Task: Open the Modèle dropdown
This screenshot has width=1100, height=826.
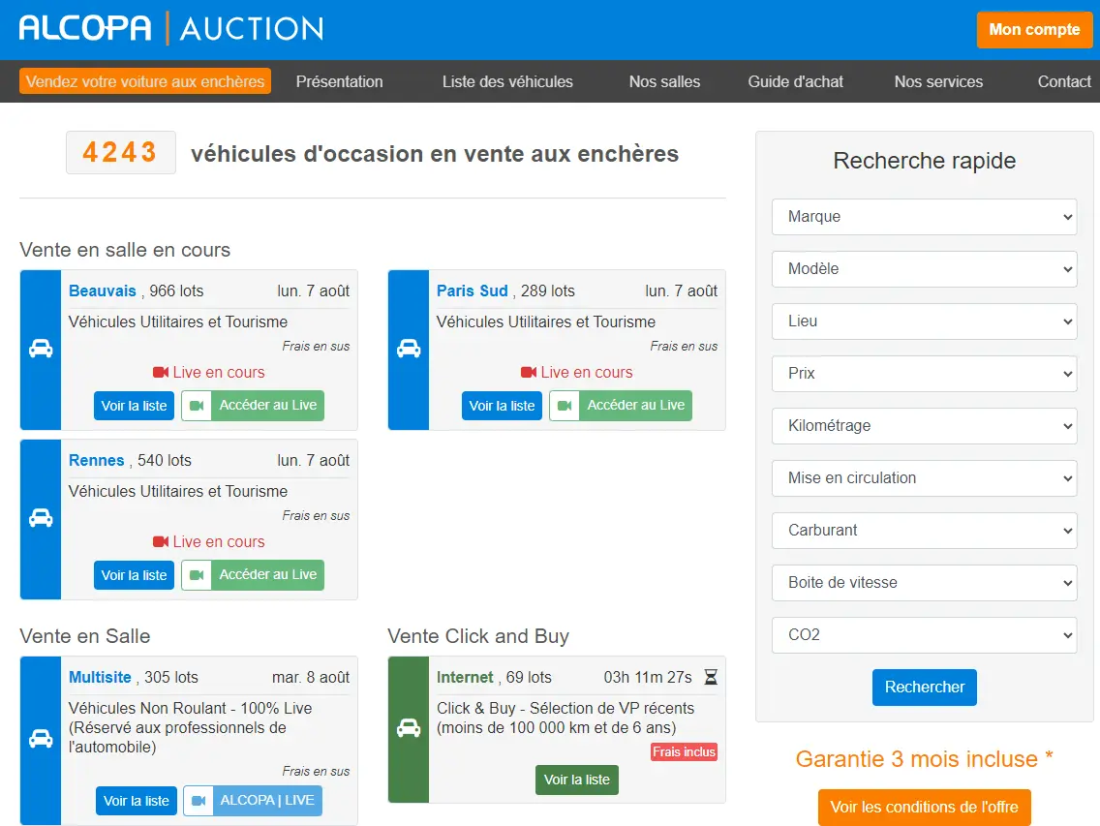Action: tap(924, 269)
